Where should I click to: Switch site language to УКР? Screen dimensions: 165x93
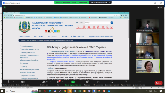pyautogui.click(x=81, y=22)
